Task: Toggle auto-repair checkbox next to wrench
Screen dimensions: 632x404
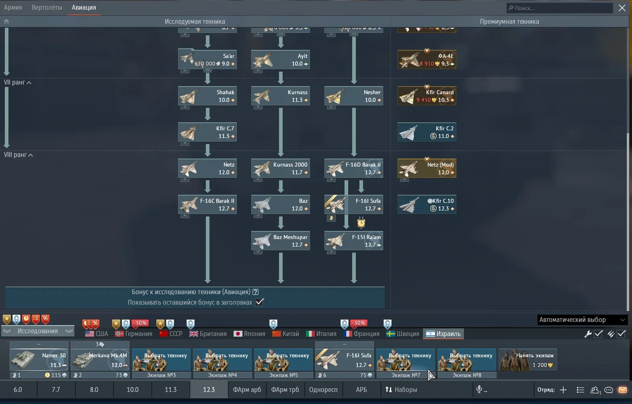Action: point(598,334)
